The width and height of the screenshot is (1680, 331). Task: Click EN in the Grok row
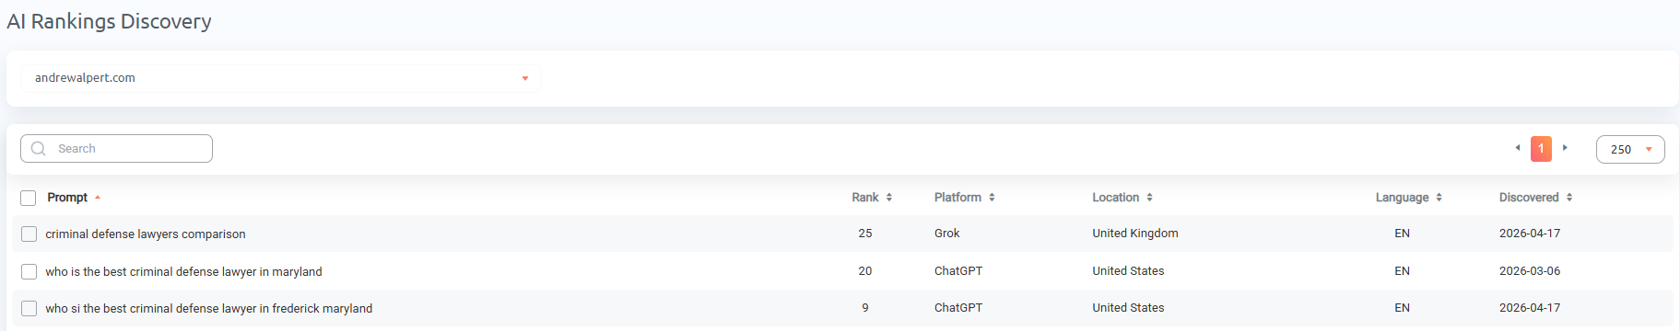click(1402, 234)
